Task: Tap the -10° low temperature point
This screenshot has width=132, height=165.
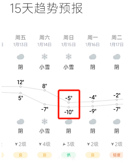Action: coord(69,107)
